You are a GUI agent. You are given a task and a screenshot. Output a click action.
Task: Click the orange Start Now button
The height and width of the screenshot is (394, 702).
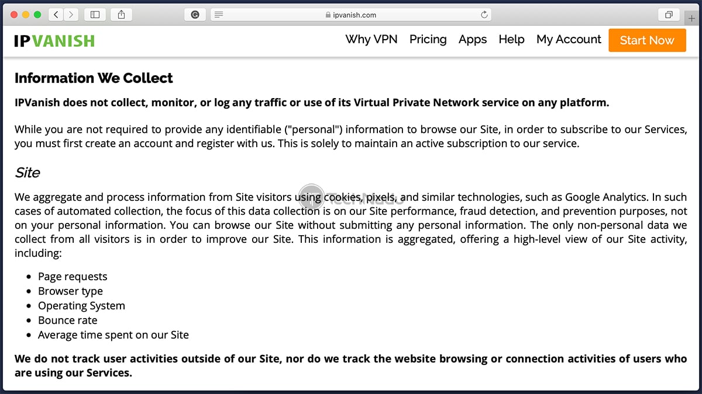[647, 40]
